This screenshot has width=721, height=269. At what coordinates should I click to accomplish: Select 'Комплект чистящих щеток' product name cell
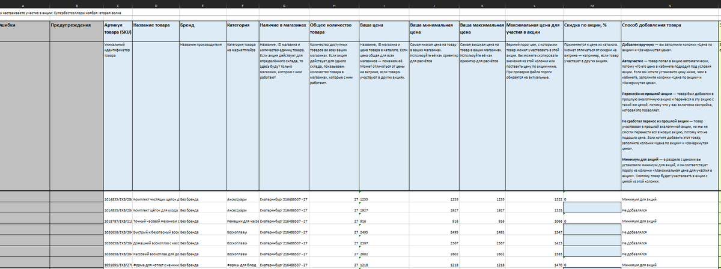(x=155, y=198)
